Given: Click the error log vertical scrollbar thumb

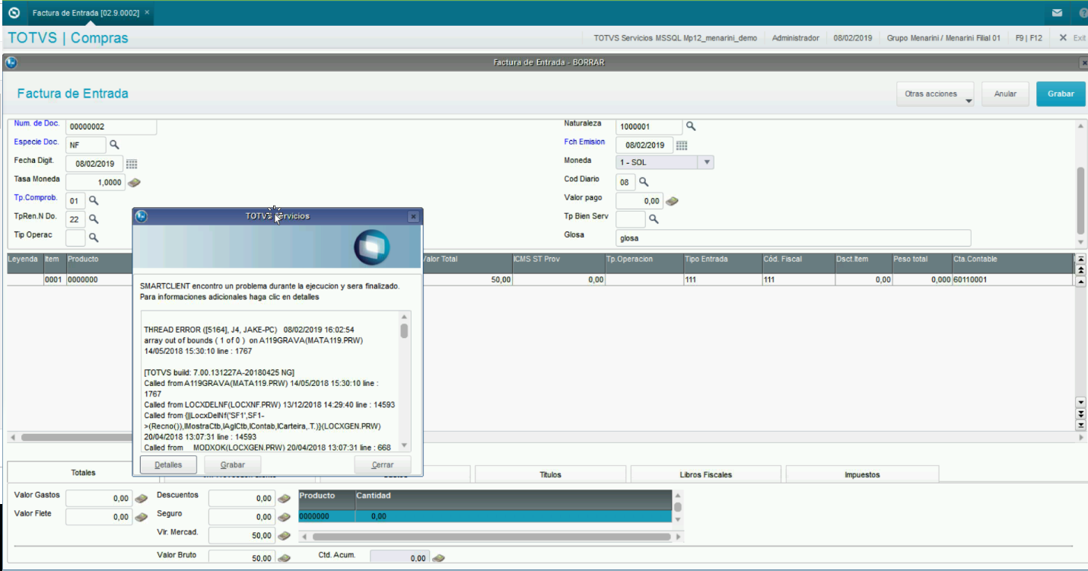Looking at the screenshot, I should click(x=404, y=330).
